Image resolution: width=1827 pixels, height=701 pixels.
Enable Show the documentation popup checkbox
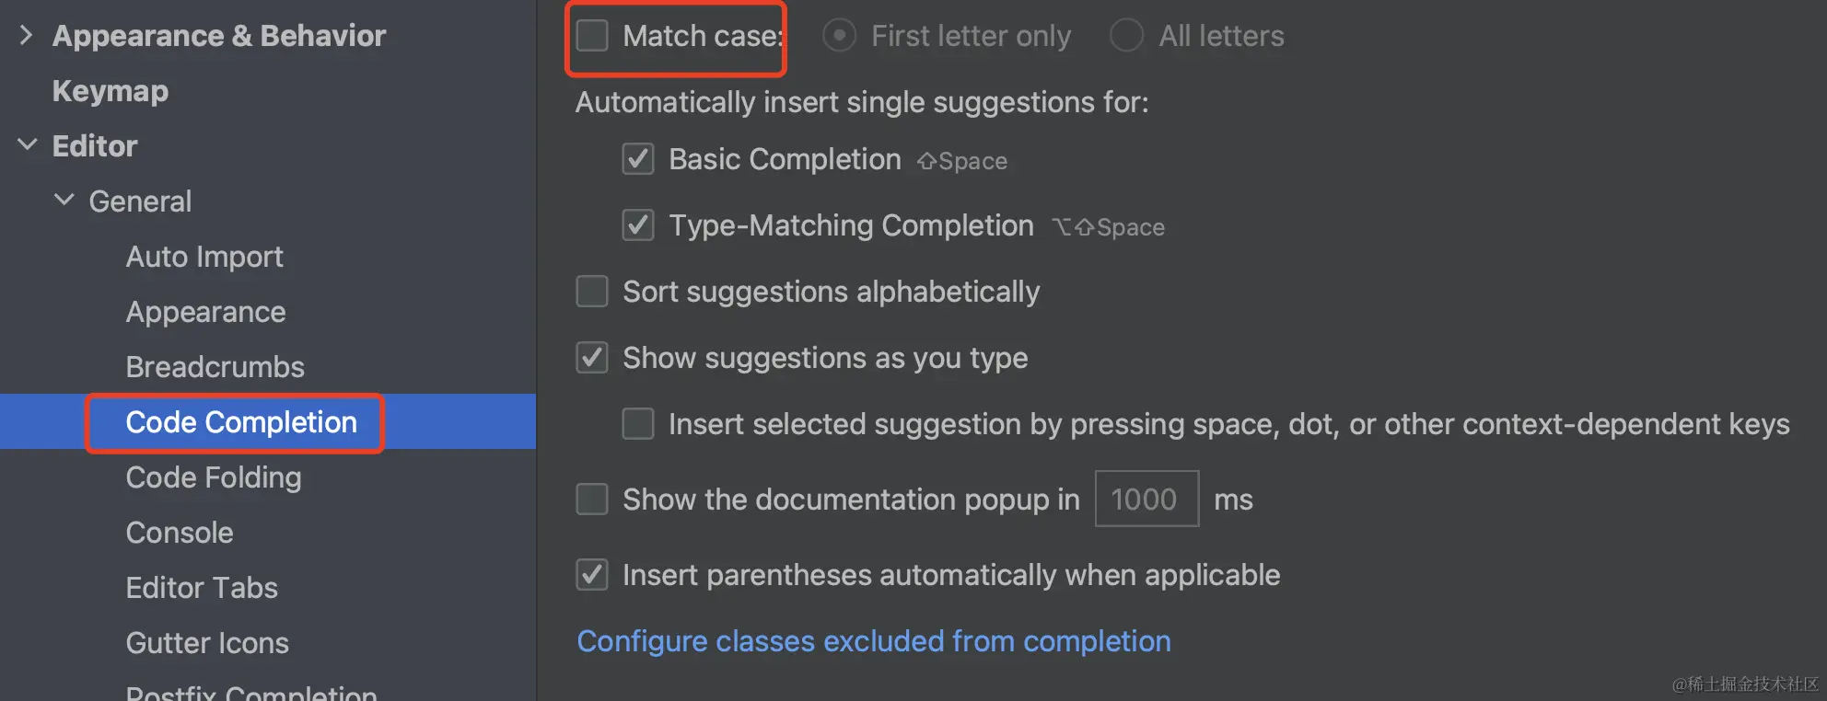[x=592, y=500]
